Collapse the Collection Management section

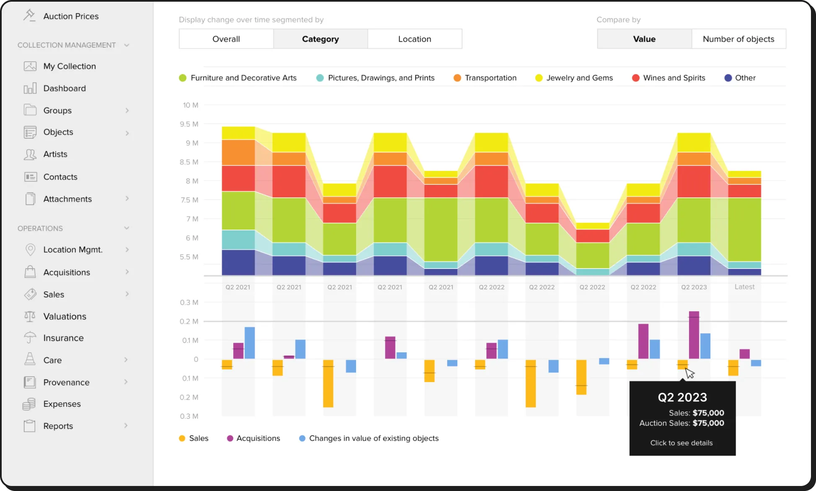tap(127, 45)
